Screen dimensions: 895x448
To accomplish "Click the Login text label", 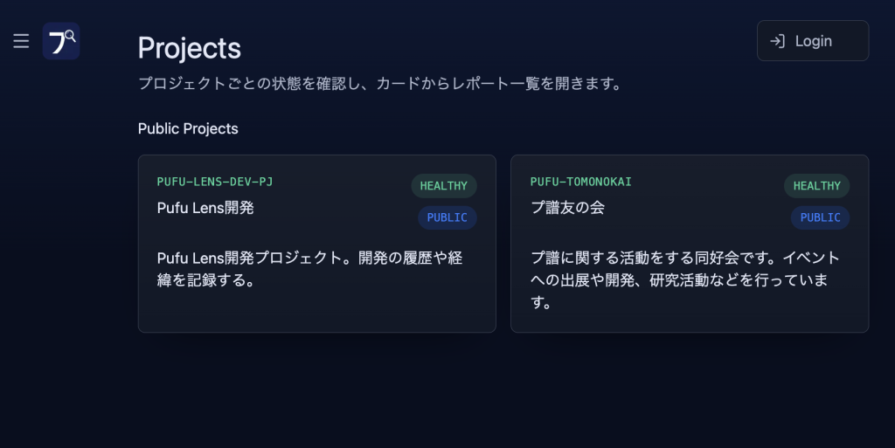I will click(x=814, y=41).
